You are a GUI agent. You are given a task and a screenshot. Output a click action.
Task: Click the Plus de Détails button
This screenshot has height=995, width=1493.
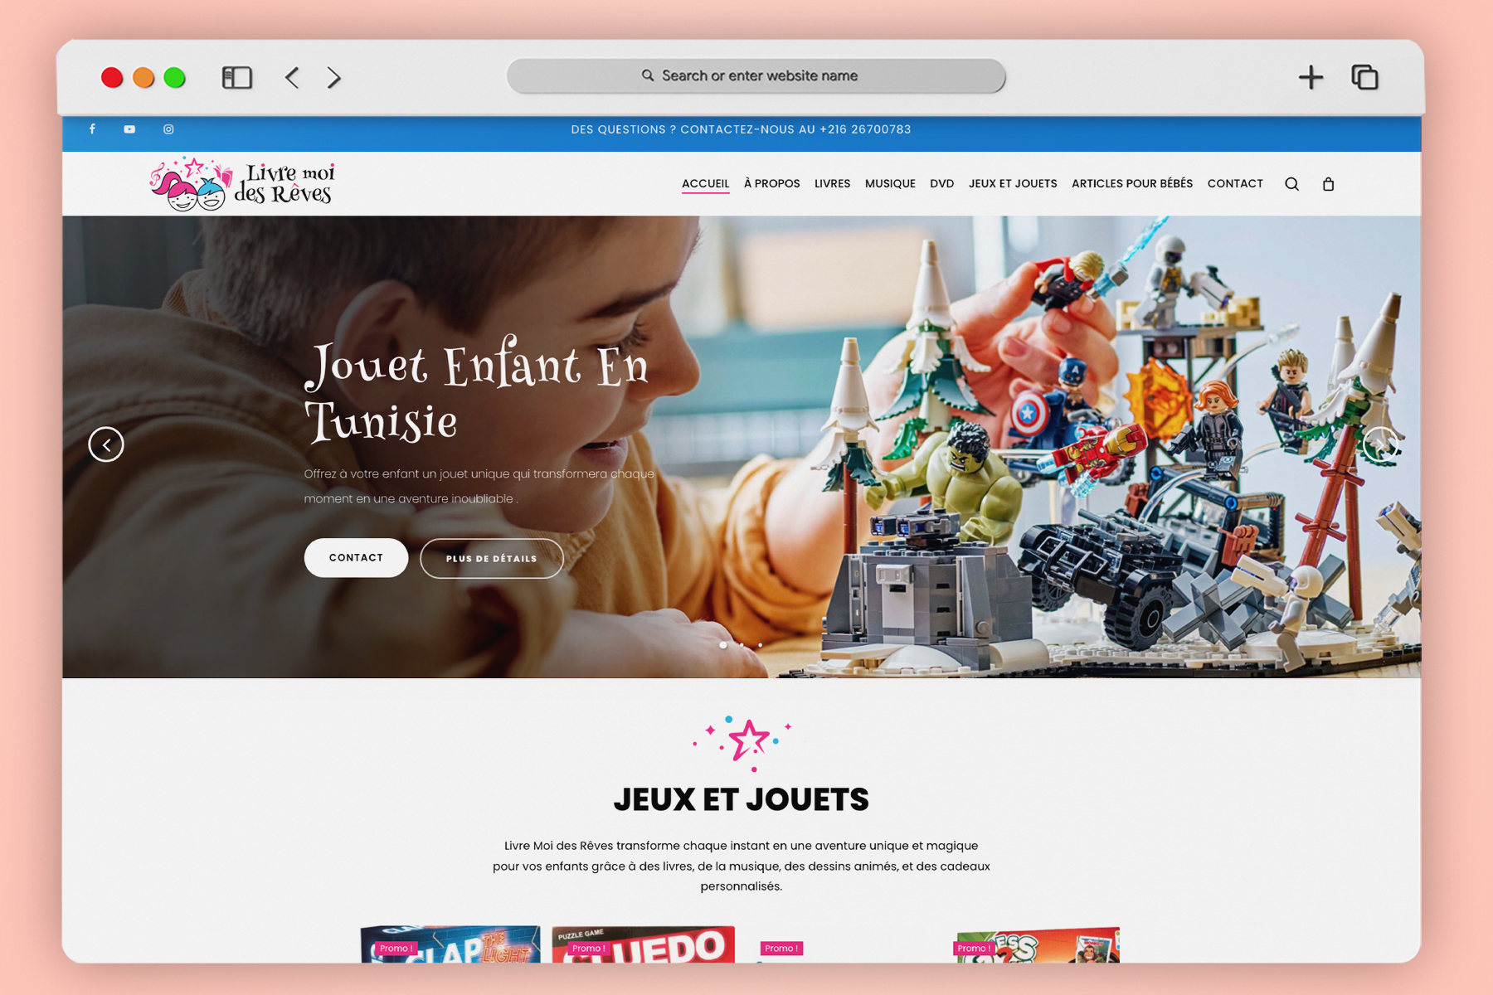tap(492, 558)
